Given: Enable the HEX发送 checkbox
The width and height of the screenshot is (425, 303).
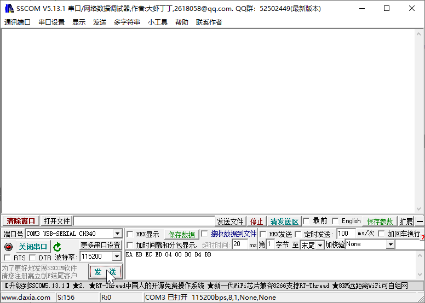Looking at the screenshot, I should coord(263,234).
